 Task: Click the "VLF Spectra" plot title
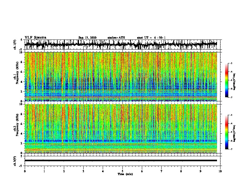[35, 38]
